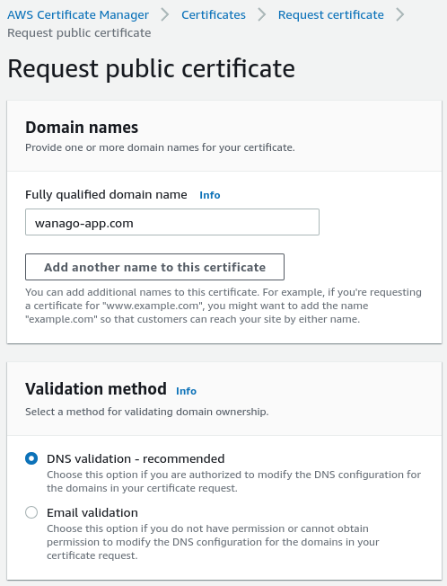Click the Fully qualified domain name label
Viewport: 447px width, 586px height.
[x=106, y=195]
